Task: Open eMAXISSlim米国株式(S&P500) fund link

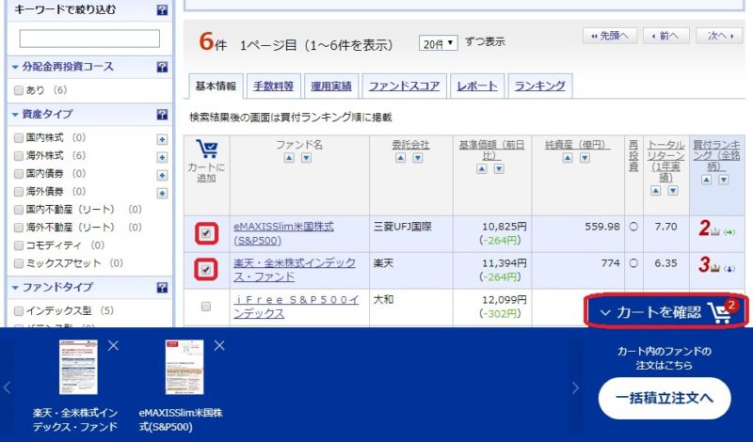Action: click(x=283, y=234)
